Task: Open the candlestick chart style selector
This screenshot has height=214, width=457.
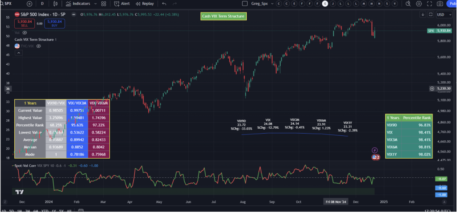Action: pyautogui.click(x=56, y=4)
